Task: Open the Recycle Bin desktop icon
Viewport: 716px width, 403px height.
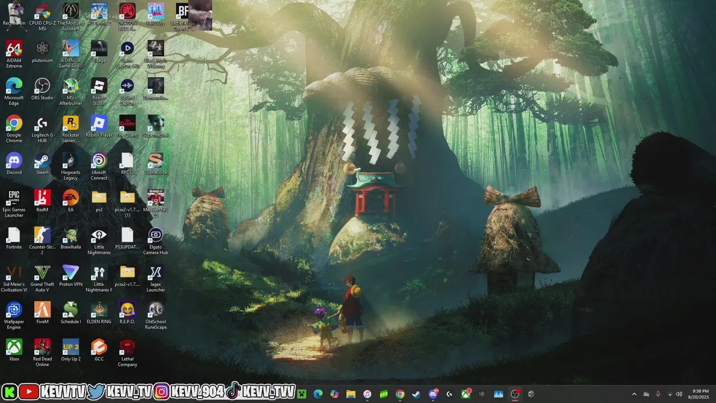Action: (14, 15)
